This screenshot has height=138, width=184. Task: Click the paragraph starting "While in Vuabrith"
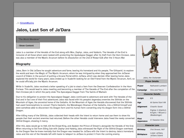(75, 89)
